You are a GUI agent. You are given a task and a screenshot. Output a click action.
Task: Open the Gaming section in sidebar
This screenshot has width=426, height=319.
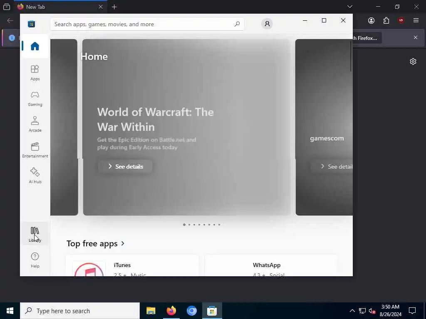click(35, 99)
